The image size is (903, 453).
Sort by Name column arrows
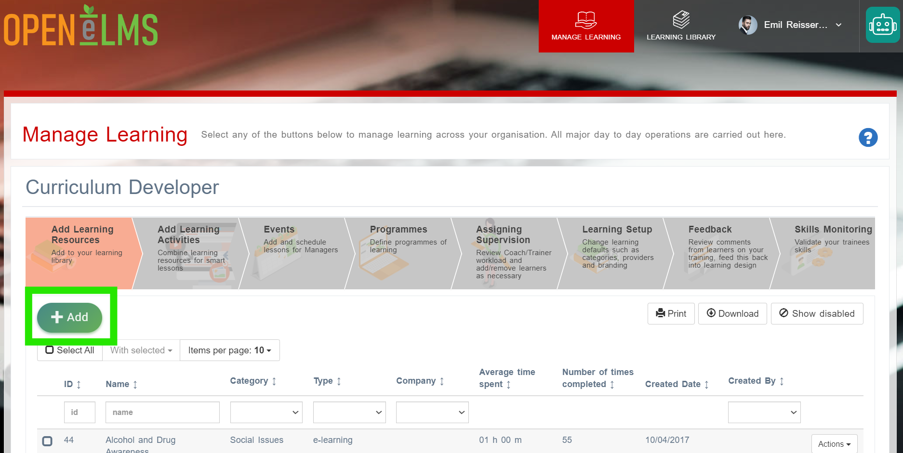pyautogui.click(x=135, y=384)
